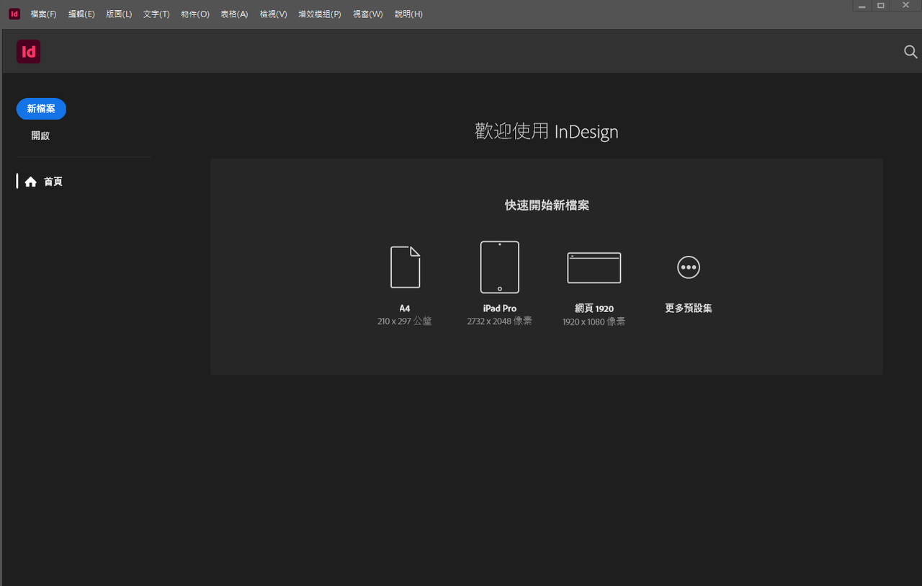Viewport: 922px width, 586px height.
Task: Click the home icon beside 首頁
Action: [30, 182]
